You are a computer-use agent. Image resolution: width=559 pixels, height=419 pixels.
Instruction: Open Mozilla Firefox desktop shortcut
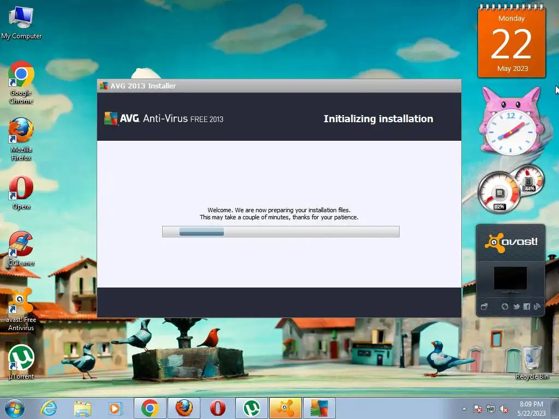[21, 139]
